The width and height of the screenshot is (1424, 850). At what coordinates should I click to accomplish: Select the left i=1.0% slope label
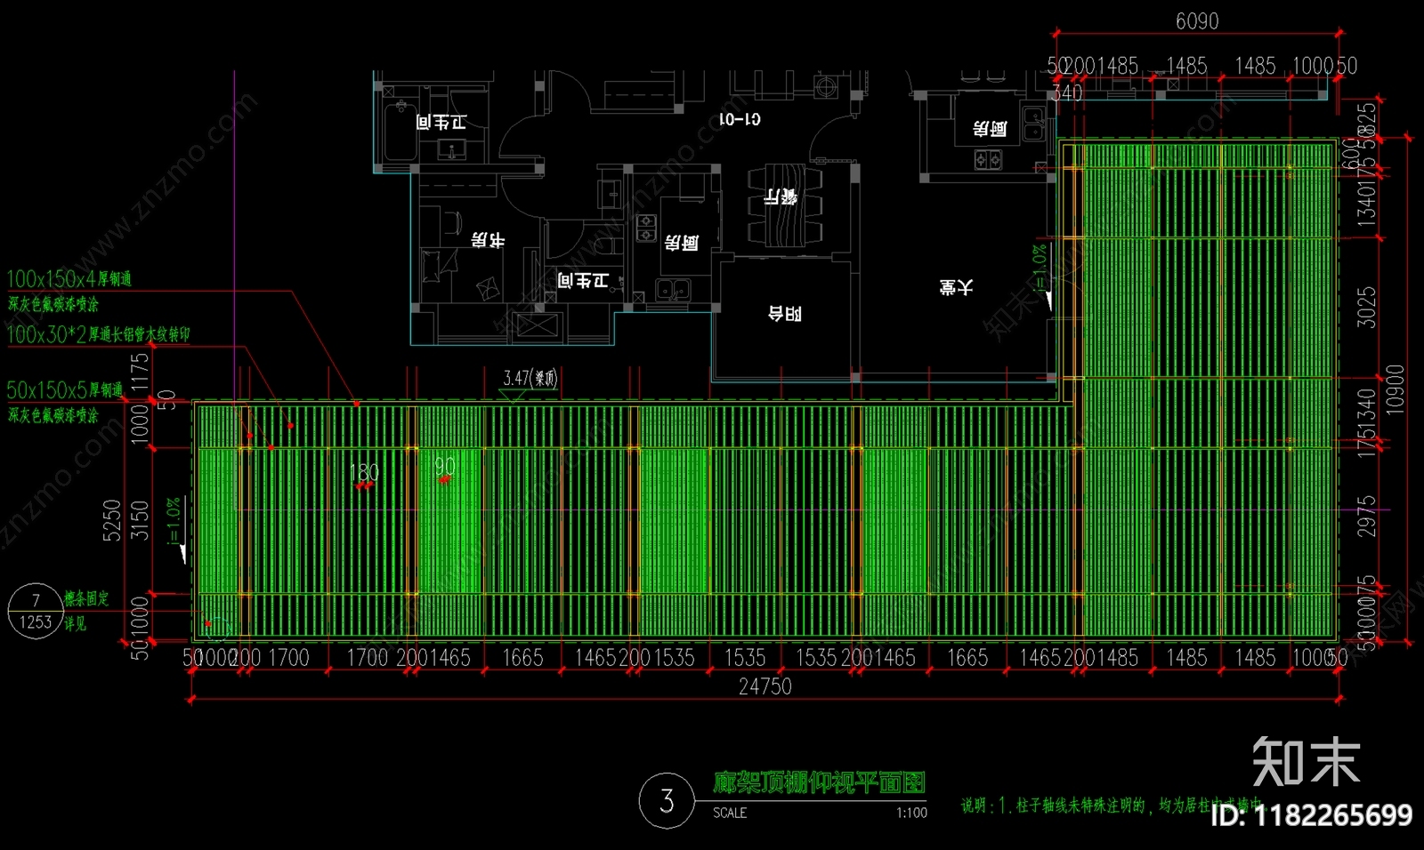174,520
